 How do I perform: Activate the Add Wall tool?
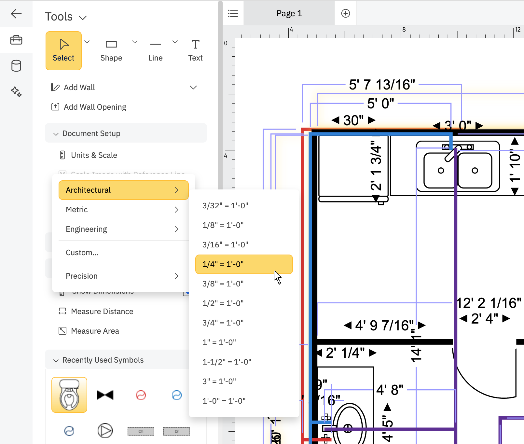click(x=79, y=87)
